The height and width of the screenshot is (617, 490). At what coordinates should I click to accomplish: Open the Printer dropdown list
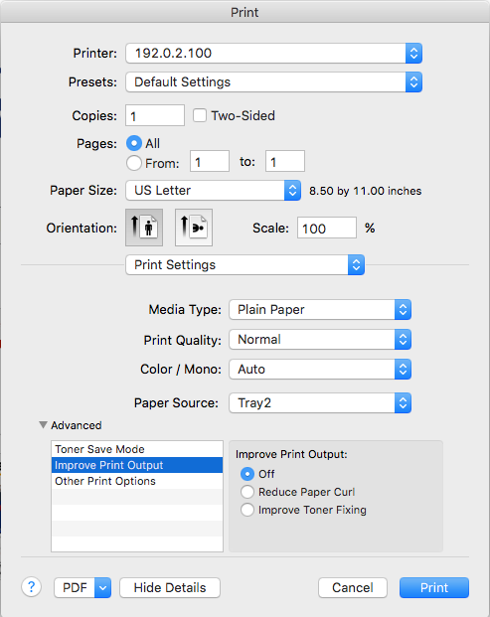coord(274,53)
